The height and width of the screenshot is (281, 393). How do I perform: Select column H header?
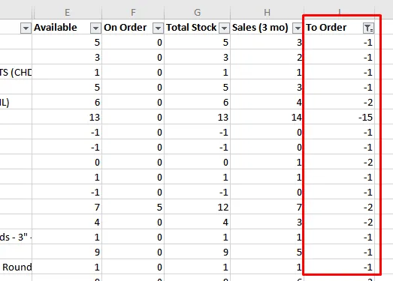pos(267,12)
